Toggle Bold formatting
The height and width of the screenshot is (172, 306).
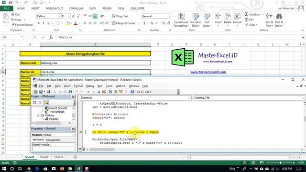[x=39, y=23]
